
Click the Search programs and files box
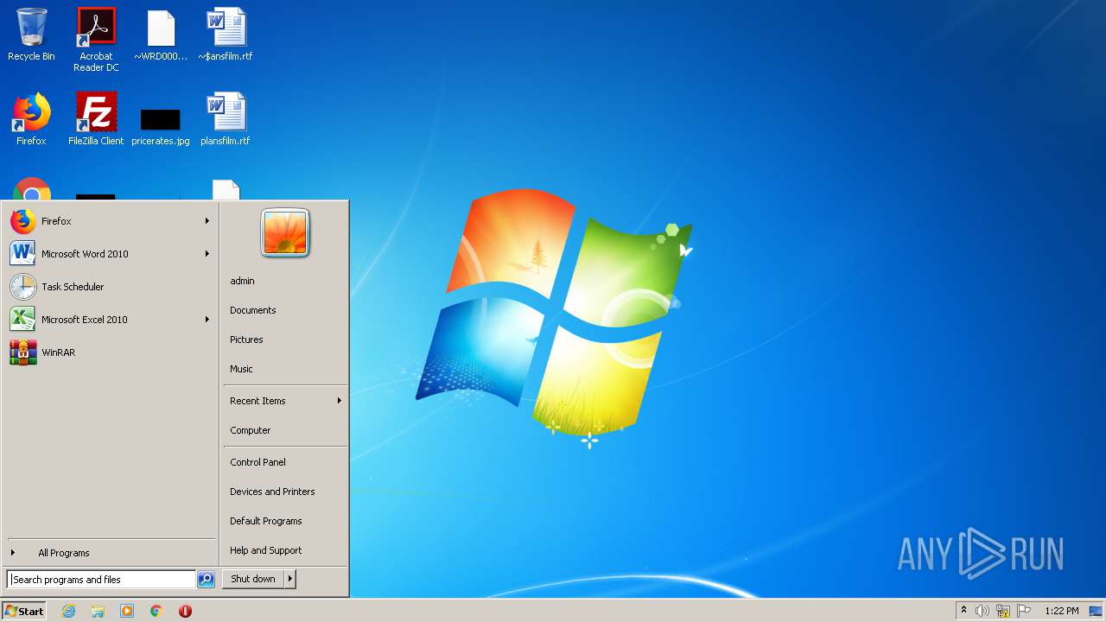click(x=101, y=580)
